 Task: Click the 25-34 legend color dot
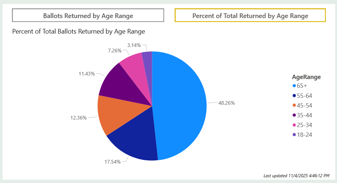coord(294,125)
